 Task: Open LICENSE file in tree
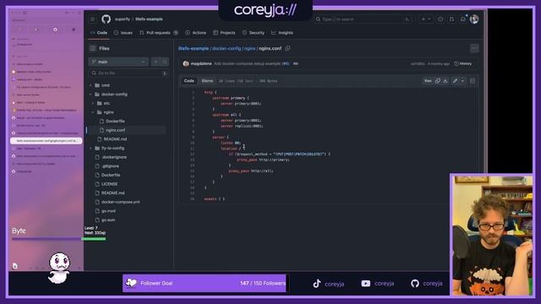[x=109, y=184]
